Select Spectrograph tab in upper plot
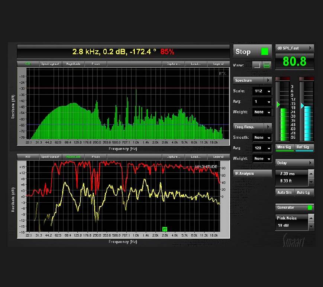Viewport: 323px width, 287px height. pos(50,64)
